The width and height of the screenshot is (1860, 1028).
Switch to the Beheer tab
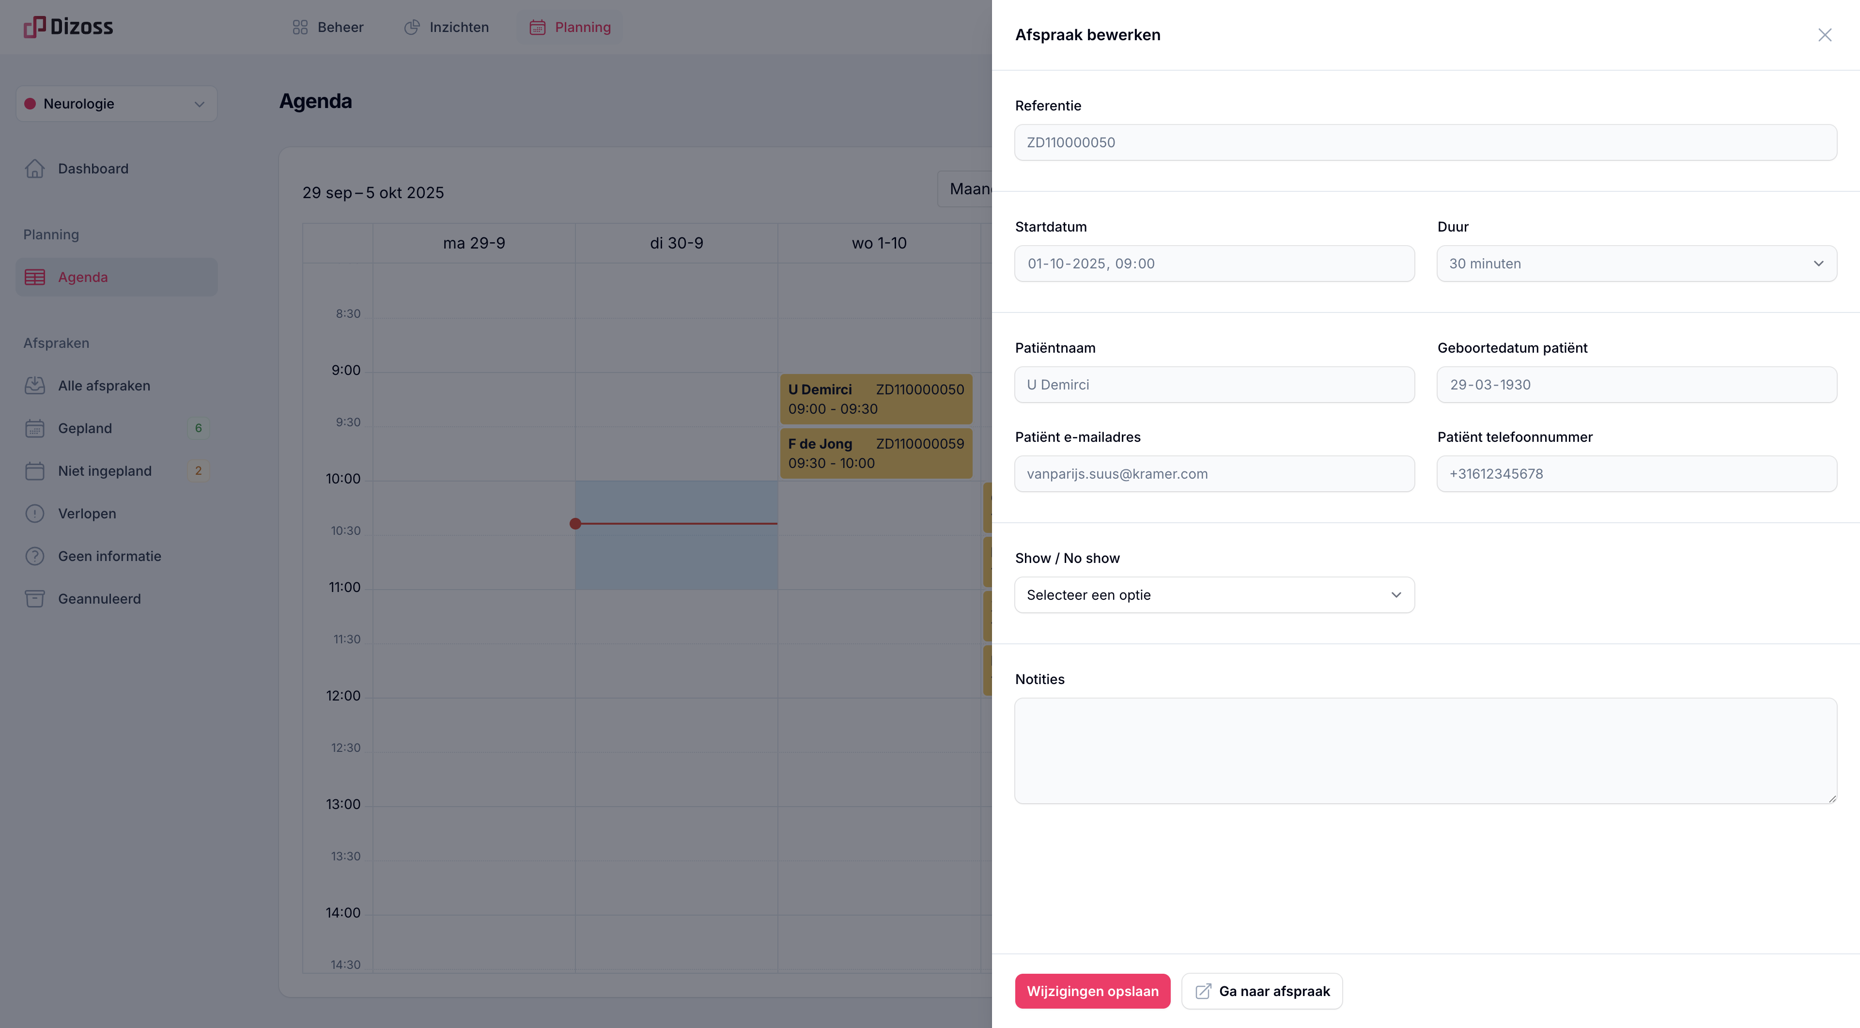tap(328, 28)
